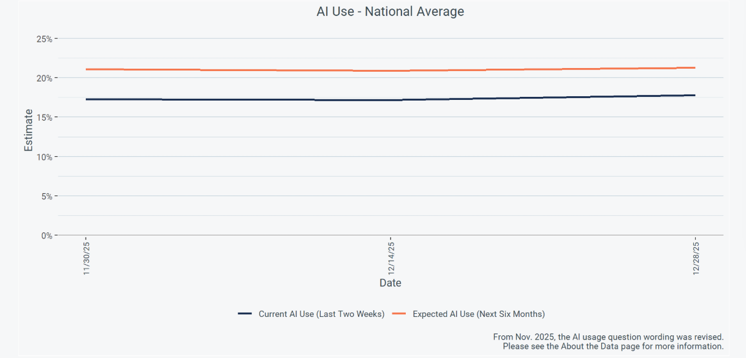Toggle the Expected AI Use legend entry
The height and width of the screenshot is (358, 746).
pyautogui.click(x=478, y=314)
